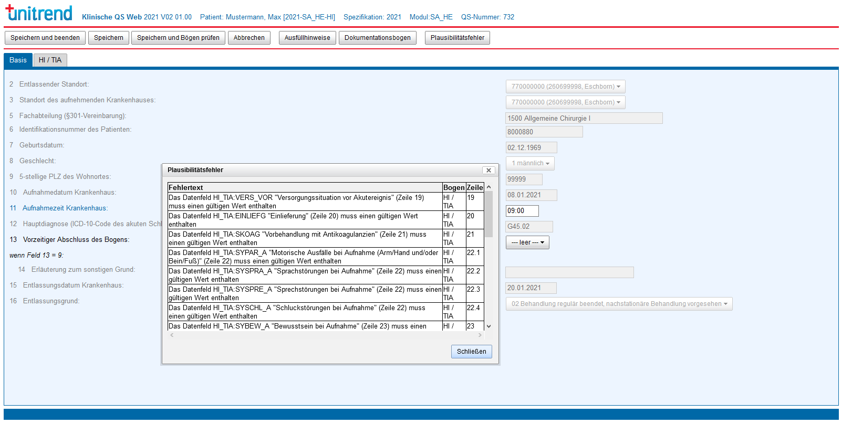The image size is (842, 424).
Task: Show Plausibilitätsfehler via toolbar button
Action: point(458,38)
